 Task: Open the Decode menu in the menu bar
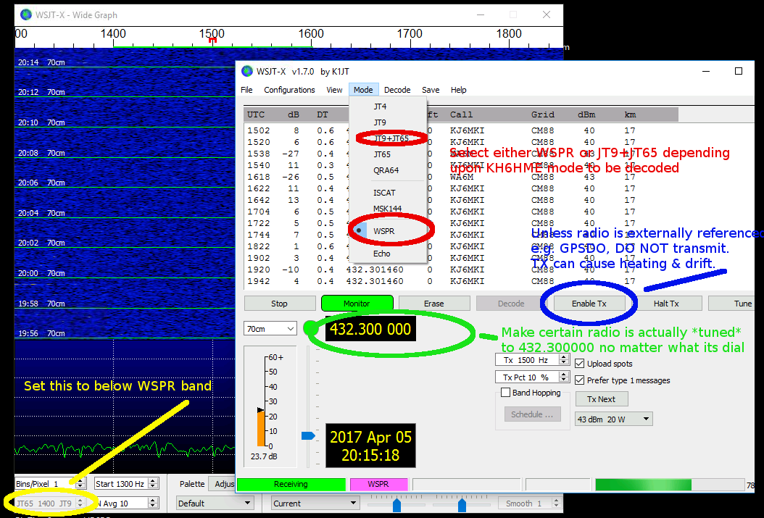(x=397, y=90)
